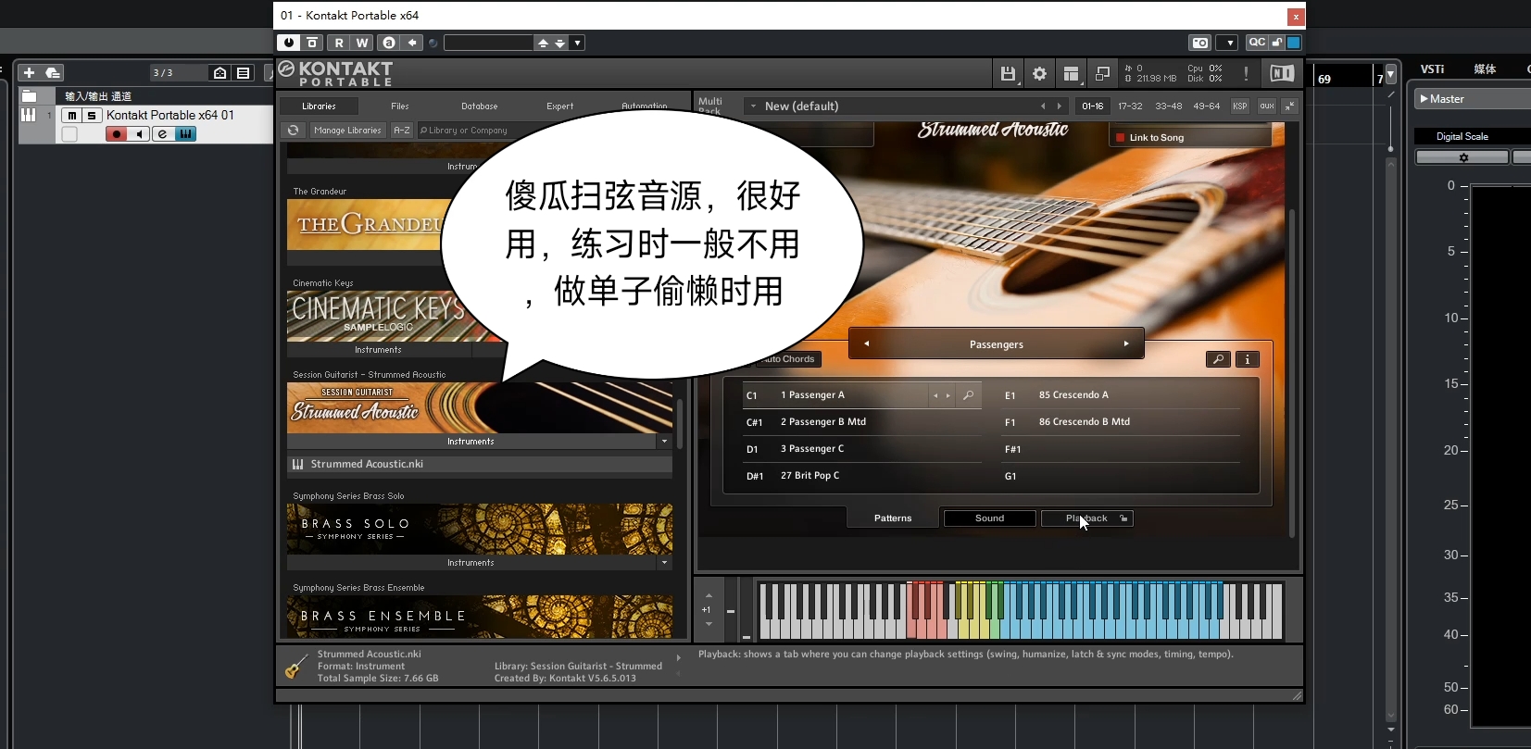Enable Write automation W button
Image resolution: width=1531 pixels, height=749 pixels.
(362, 43)
